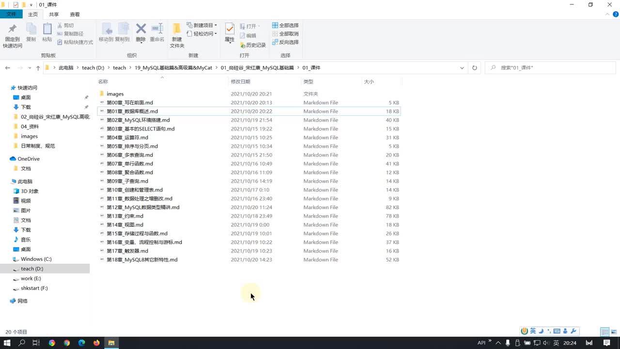The image size is (620, 349).
Task: Click Select all (全部选择)
Action: [285, 25]
